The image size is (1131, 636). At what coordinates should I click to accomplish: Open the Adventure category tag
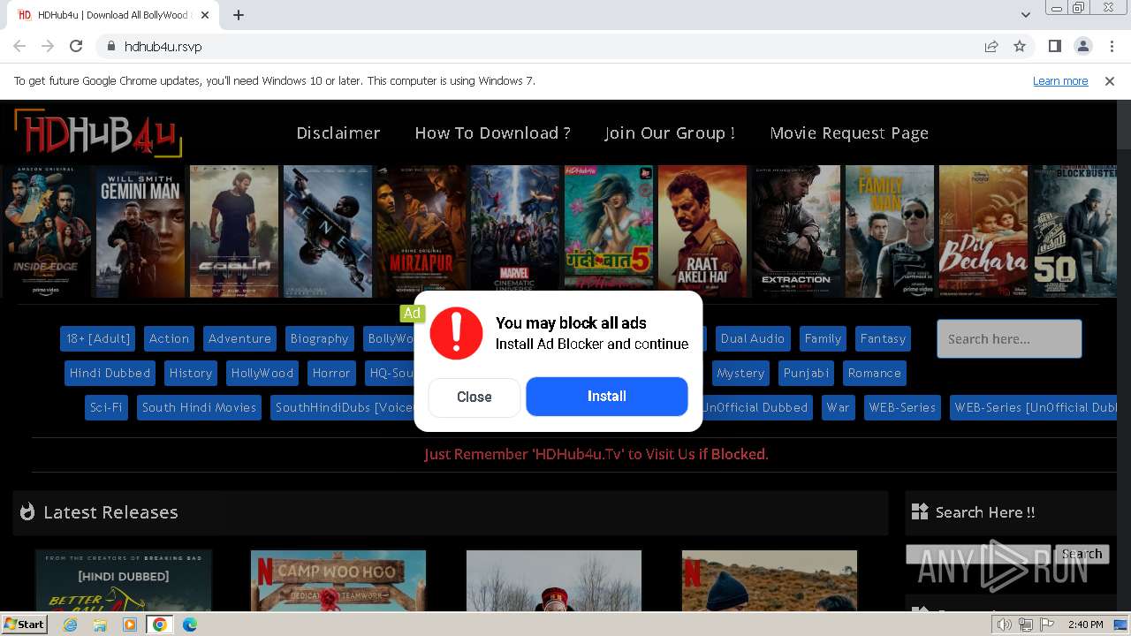pyautogui.click(x=239, y=338)
